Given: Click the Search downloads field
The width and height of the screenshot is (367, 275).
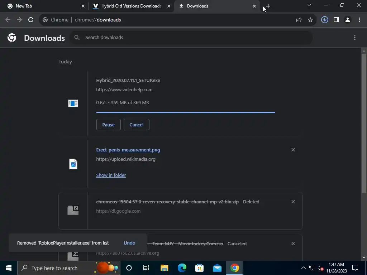Looking at the screenshot, I should point(191,37).
